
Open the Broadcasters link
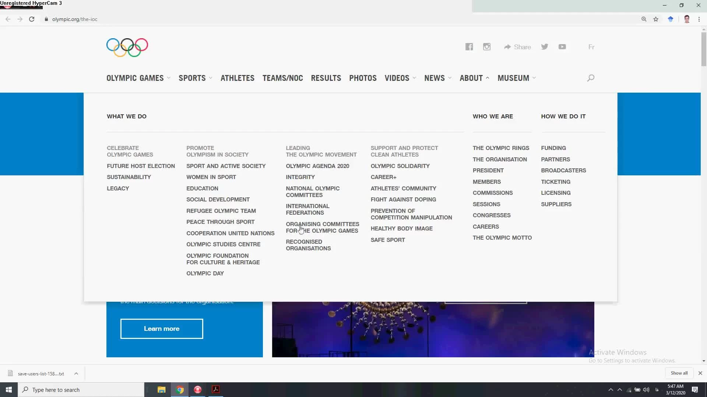pyautogui.click(x=563, y=170)
